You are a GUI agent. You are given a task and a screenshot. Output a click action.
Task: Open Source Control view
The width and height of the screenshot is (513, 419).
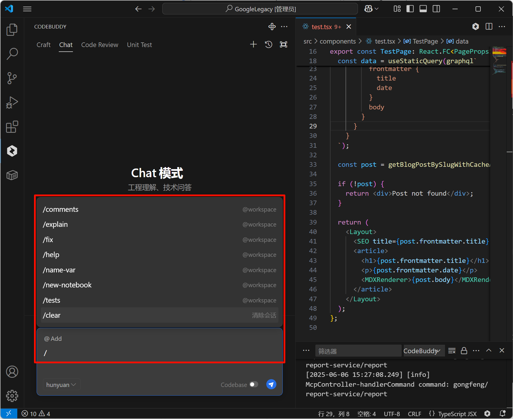(12, 78)
